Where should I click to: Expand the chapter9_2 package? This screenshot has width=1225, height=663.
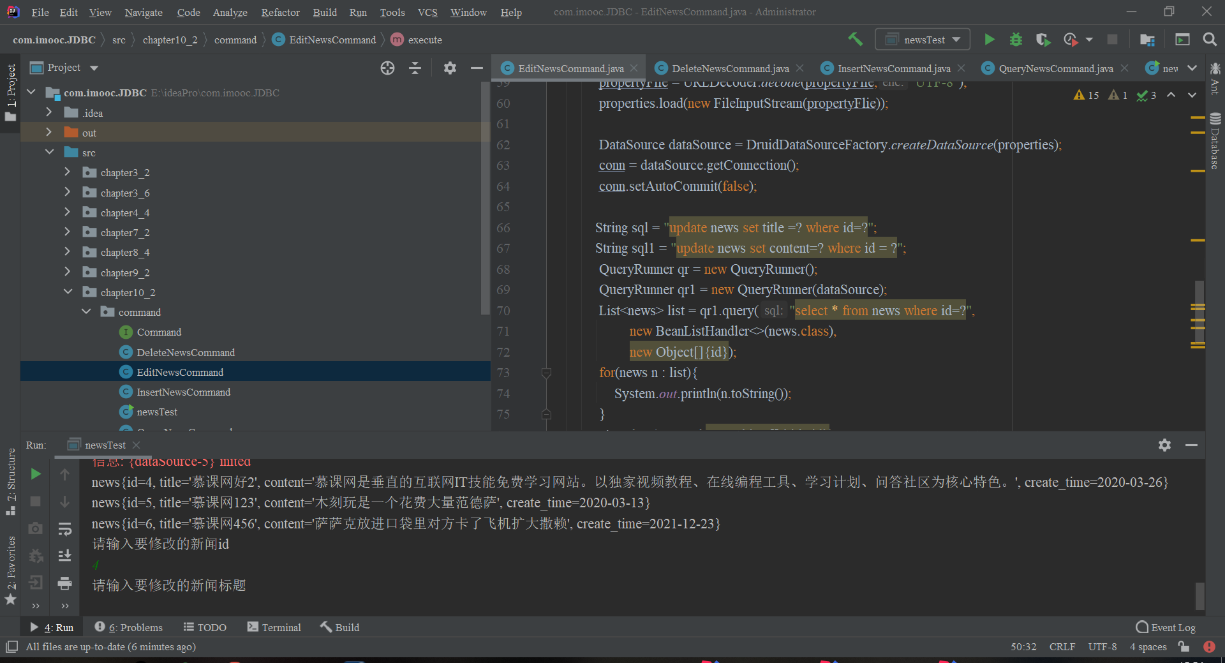tap(67, 272)
